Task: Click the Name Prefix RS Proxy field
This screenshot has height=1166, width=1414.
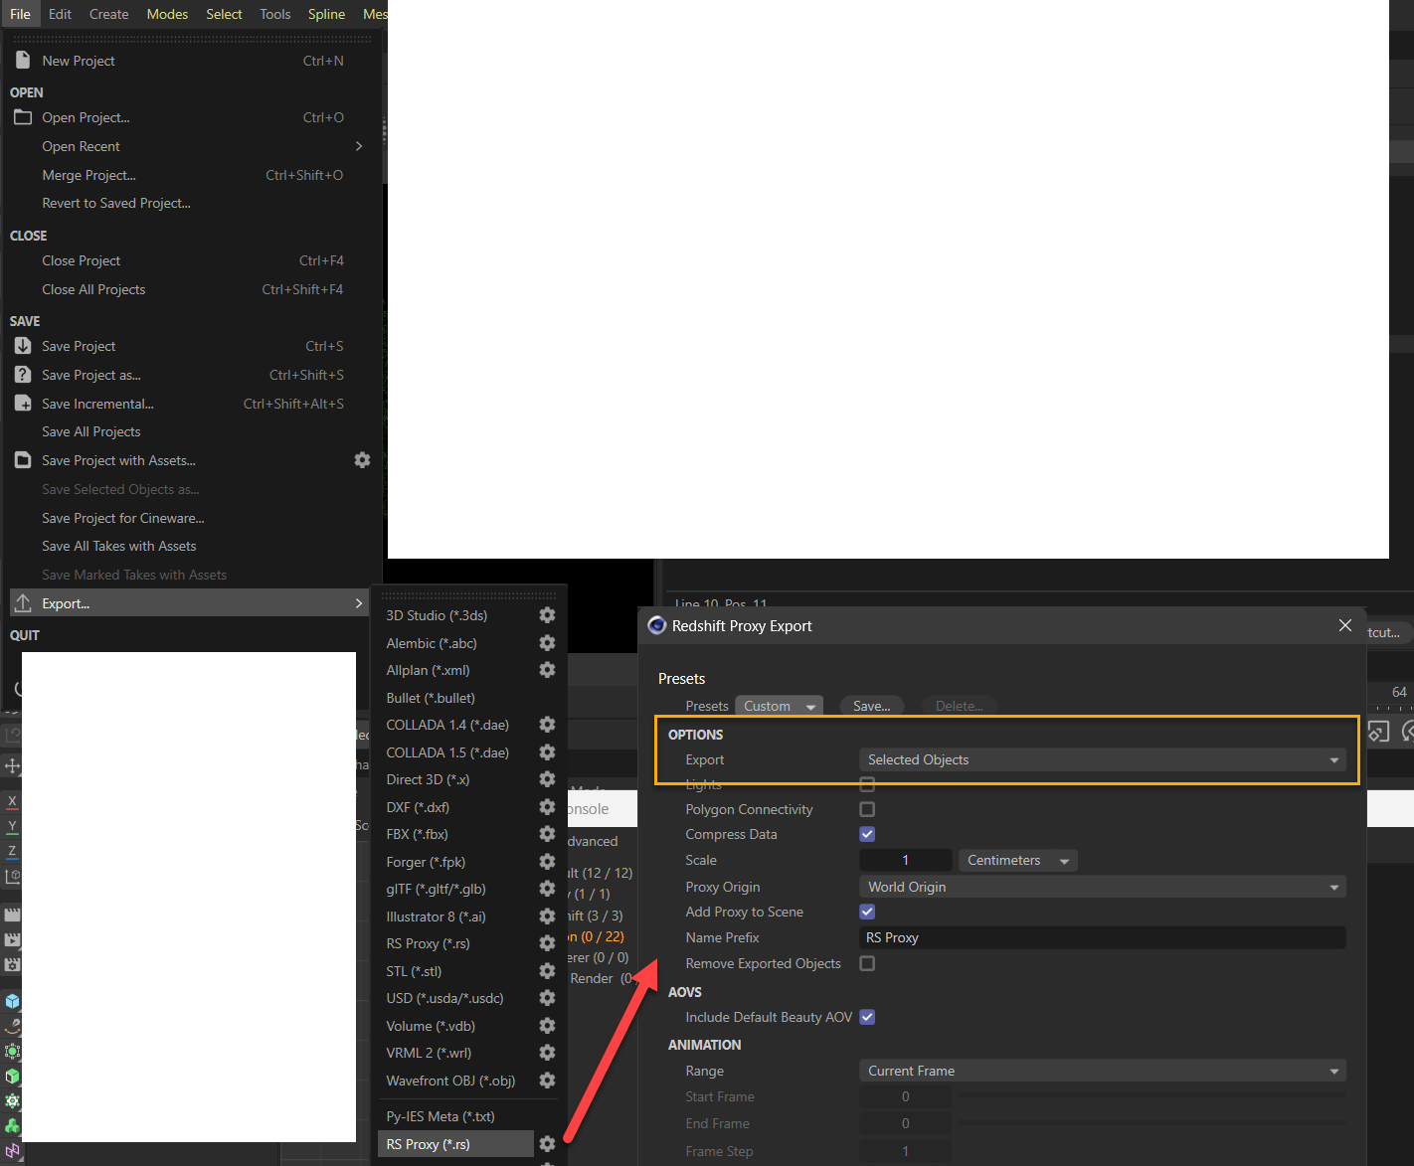Action: 1102,937
